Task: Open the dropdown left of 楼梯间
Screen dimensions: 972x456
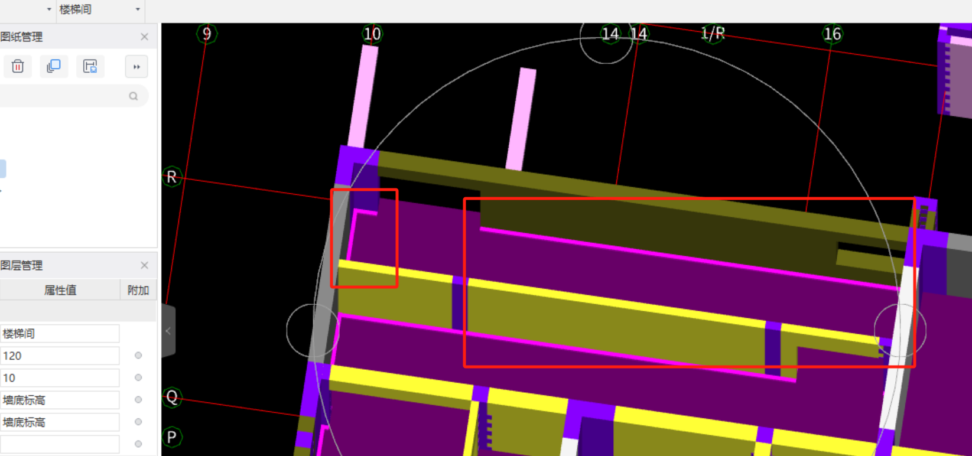Action: click(49, 9)
